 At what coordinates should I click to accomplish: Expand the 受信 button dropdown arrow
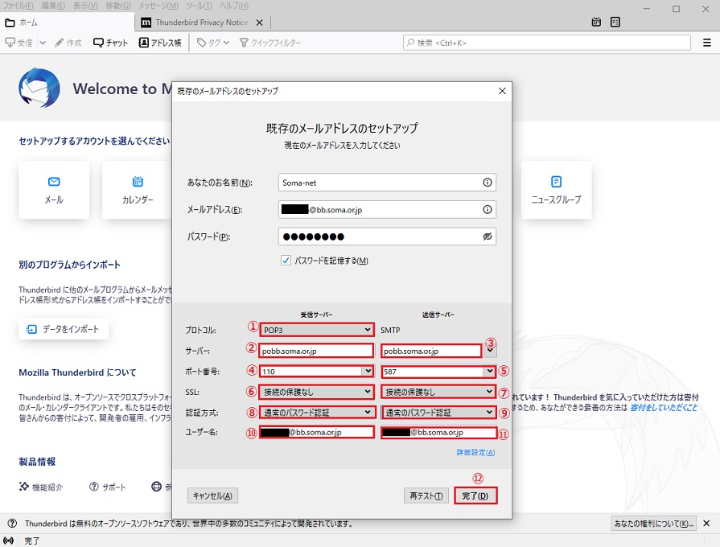[x=43, y=43]
